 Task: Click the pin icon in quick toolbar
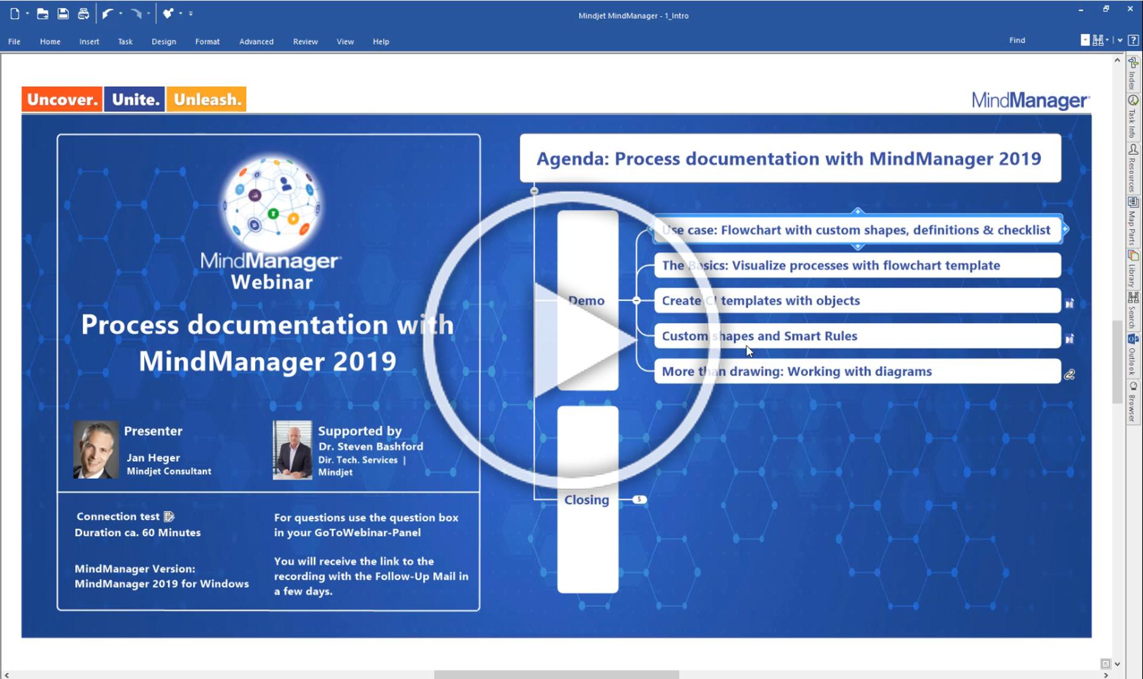point(168,13)
